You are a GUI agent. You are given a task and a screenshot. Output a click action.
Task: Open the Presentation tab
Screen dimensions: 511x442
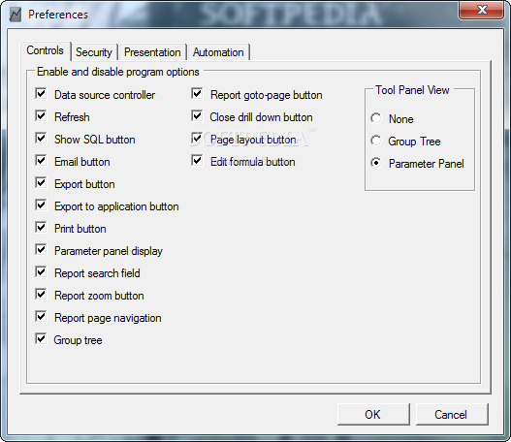point(152,52)
